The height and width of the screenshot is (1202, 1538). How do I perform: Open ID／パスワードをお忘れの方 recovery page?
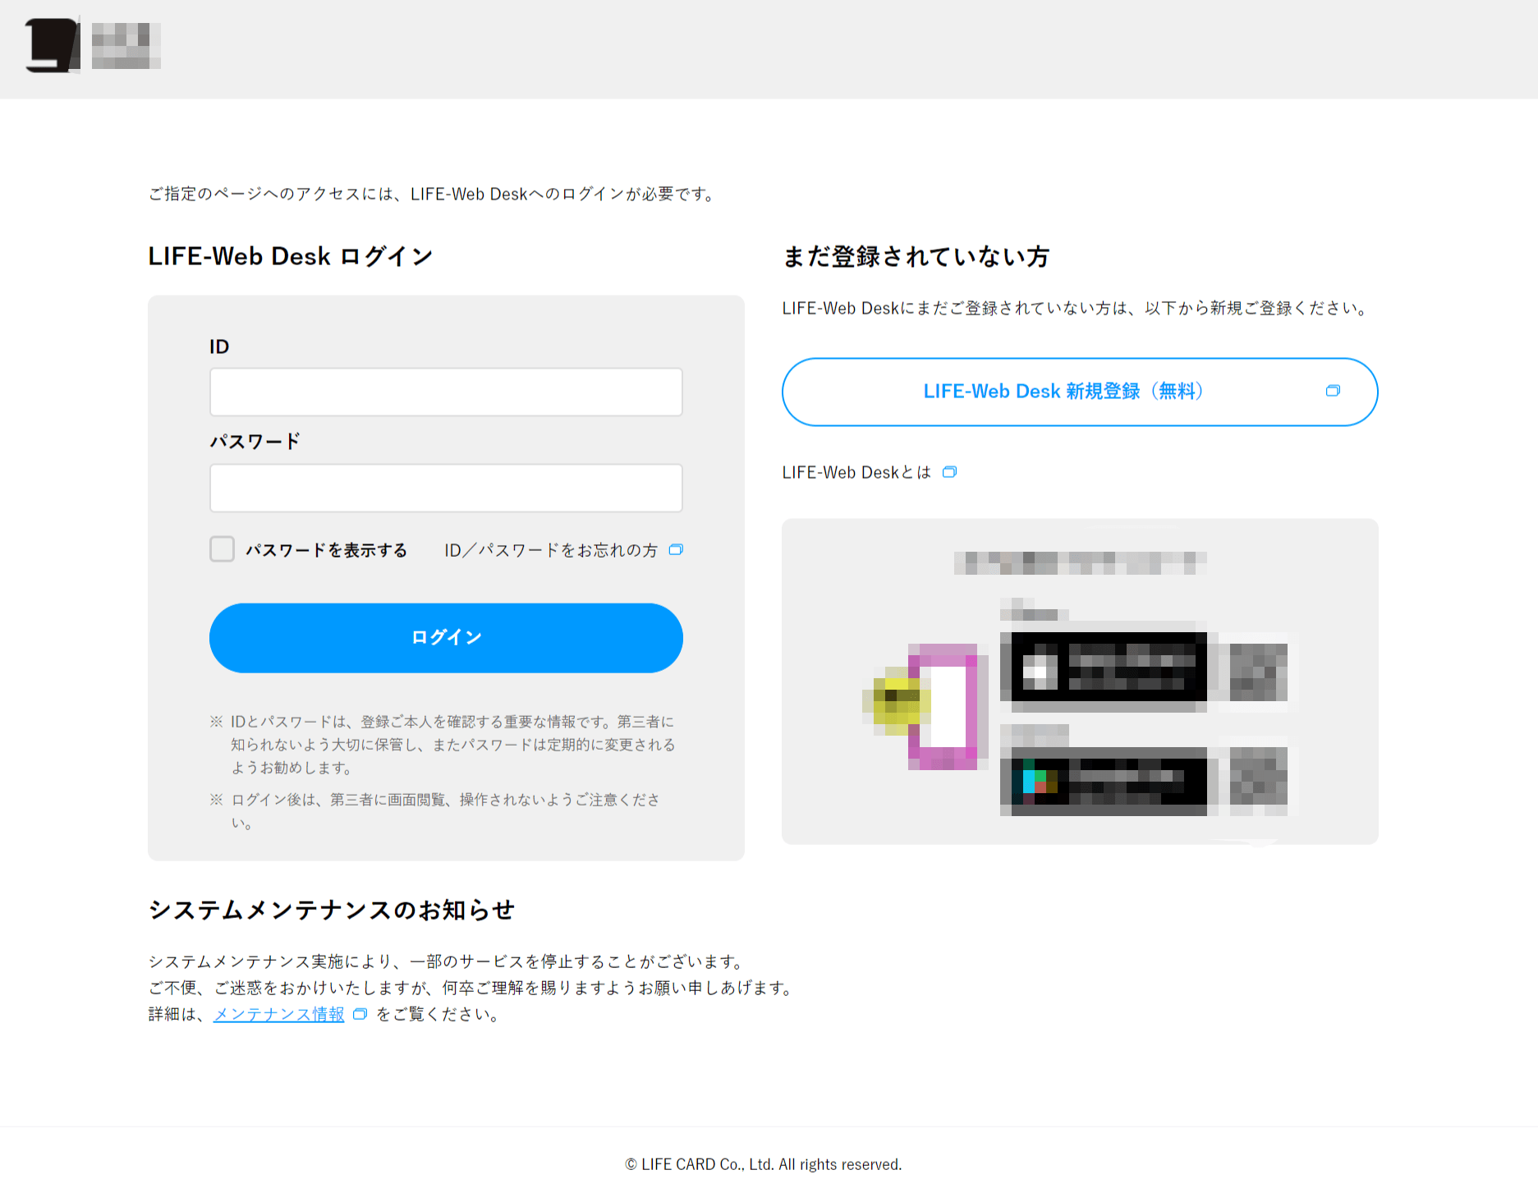click(550, 549)
